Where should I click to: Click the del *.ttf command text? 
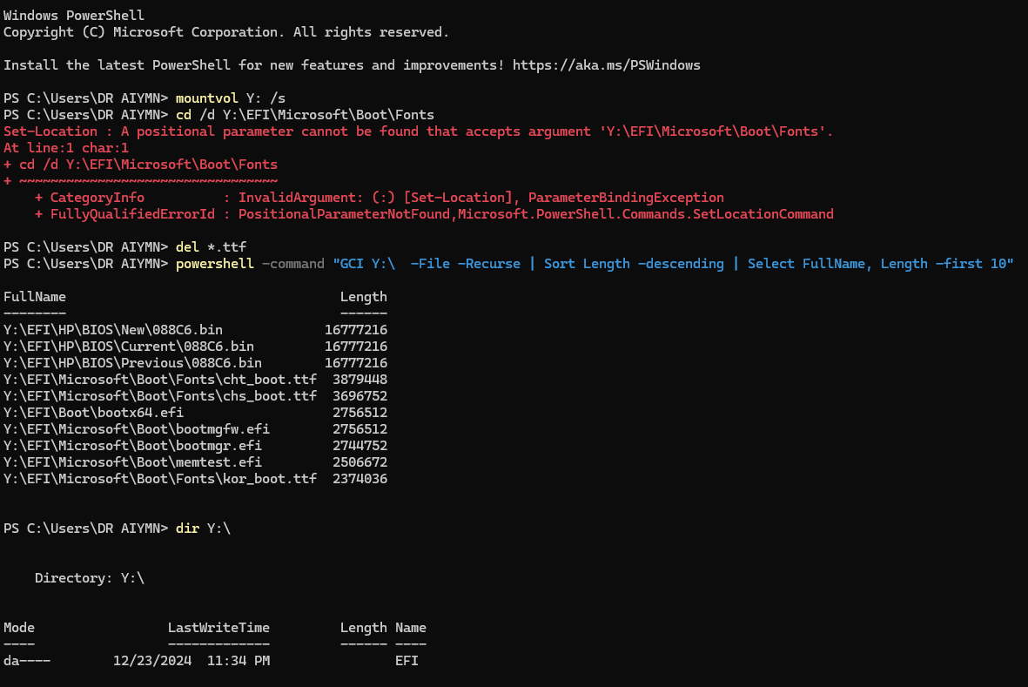click(x=212, y=247)
